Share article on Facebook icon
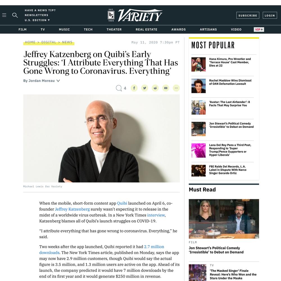Image resolution: width=281 pixels, height=281 pixels. [134, 88]
